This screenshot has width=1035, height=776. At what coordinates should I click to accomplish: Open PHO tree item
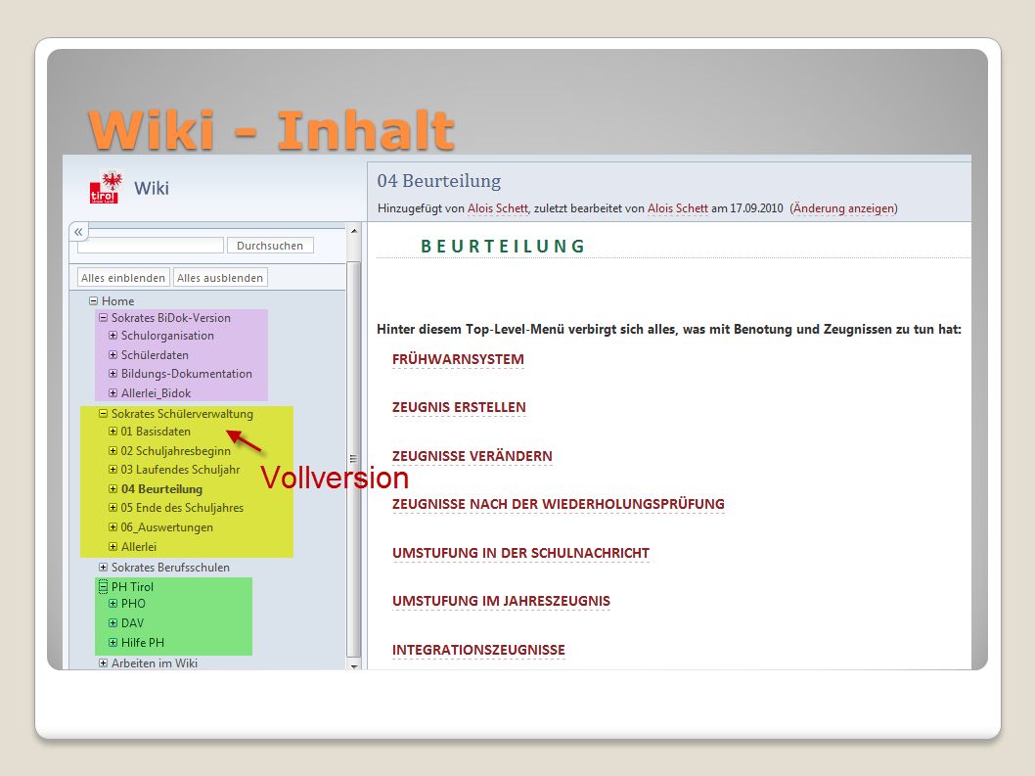pyautogui.click(x=133, y=604)
